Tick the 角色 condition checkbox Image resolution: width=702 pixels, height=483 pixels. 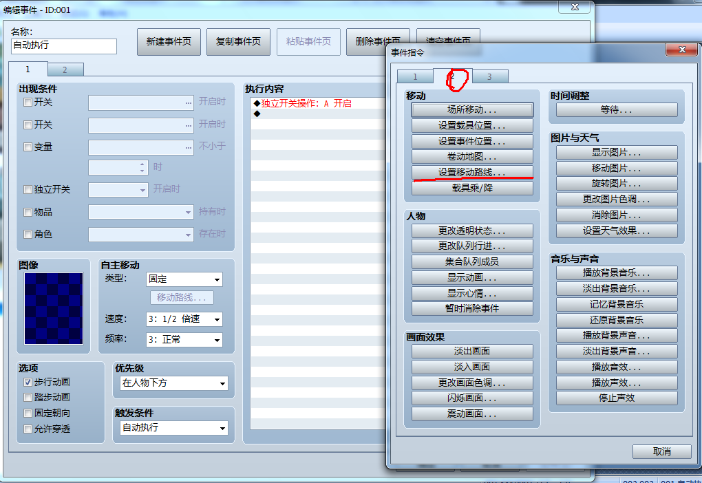[x=28, y=234]
